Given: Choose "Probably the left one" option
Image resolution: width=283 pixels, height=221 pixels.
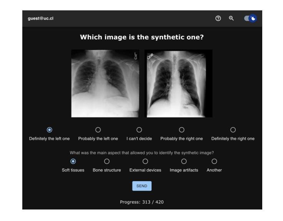Looking at the screenshot, I should pos(98,130).
